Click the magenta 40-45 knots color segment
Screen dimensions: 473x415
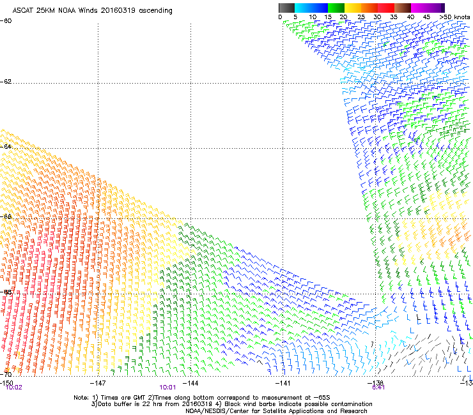click(x=419, y=8)
